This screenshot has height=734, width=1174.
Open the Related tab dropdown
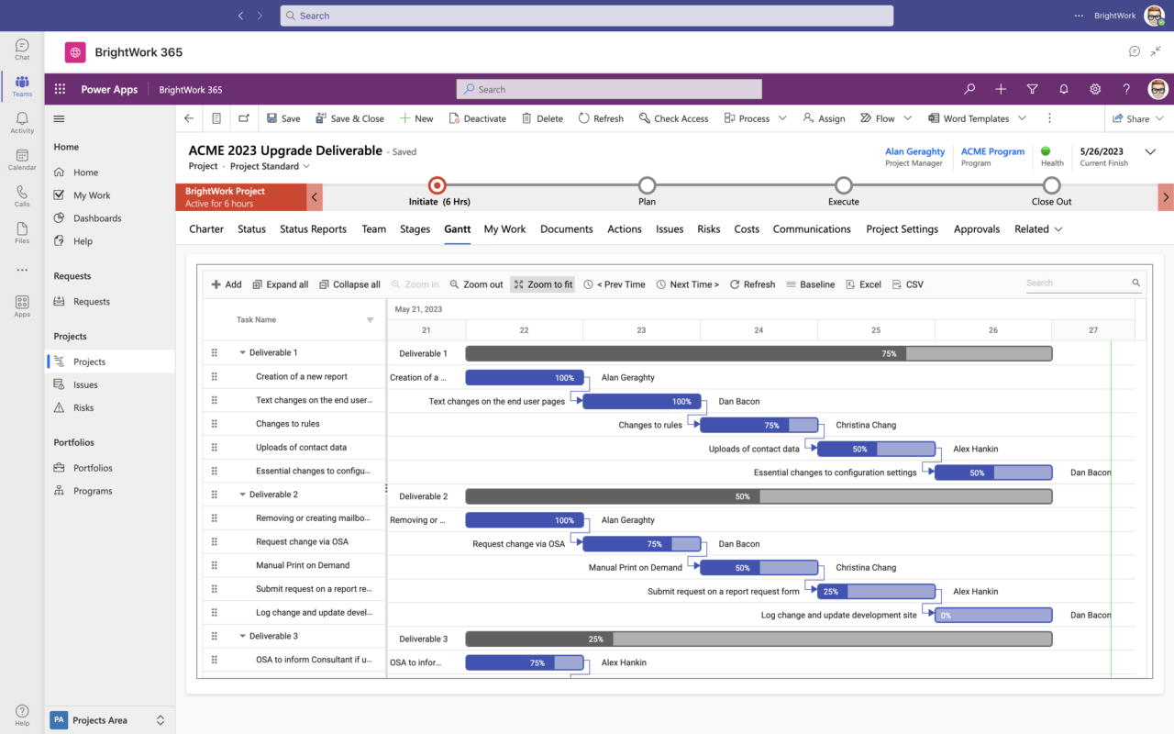pos(1037,228)
